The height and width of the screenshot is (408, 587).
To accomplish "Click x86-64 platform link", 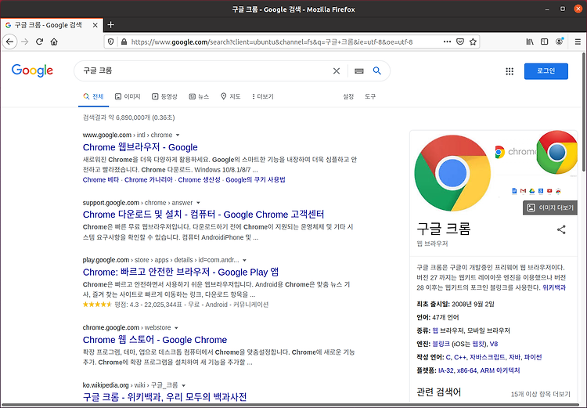I will [x=466, y=370].
